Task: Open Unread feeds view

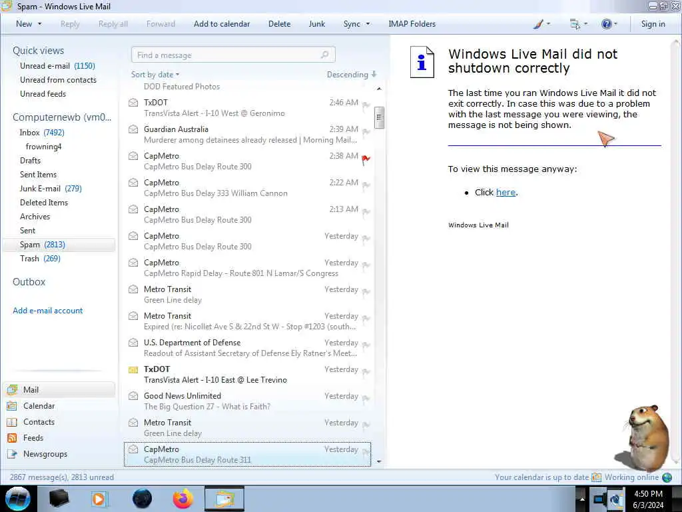Action: tap(43, 93)
